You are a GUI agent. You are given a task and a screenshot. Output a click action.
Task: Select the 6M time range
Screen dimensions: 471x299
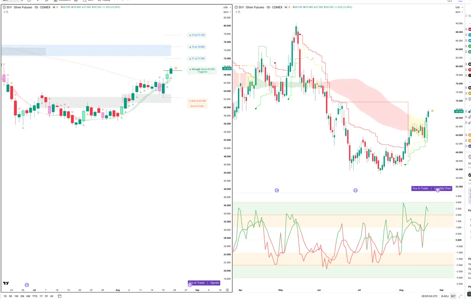click(28, 296)
